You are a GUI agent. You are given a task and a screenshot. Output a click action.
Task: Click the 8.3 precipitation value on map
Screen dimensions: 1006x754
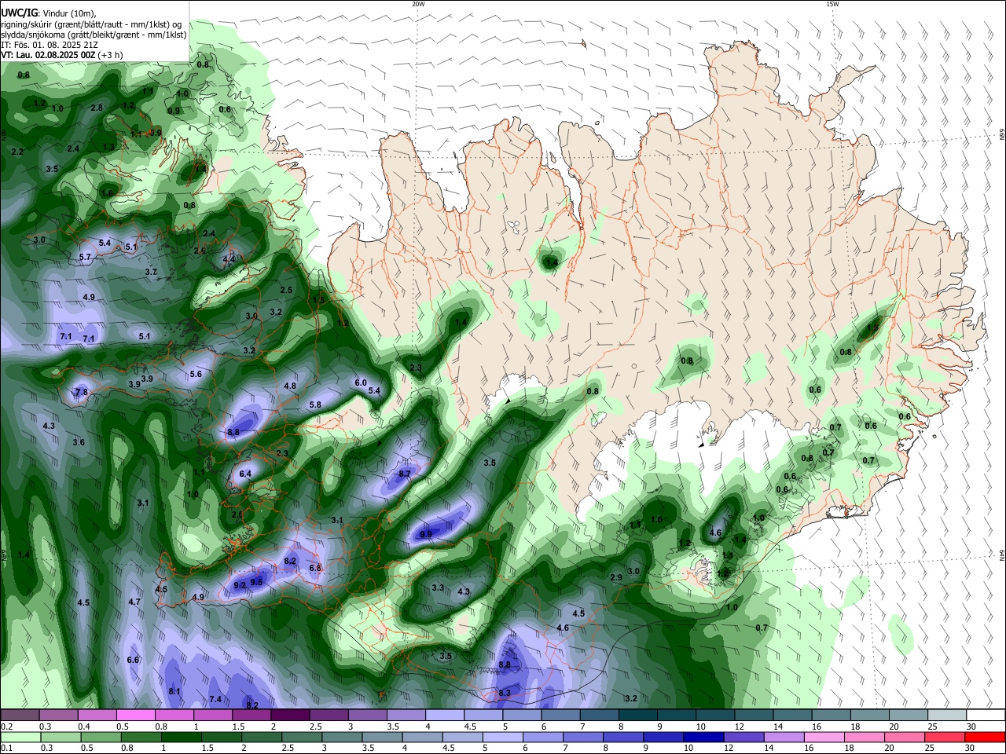click(x=505, y=693)
